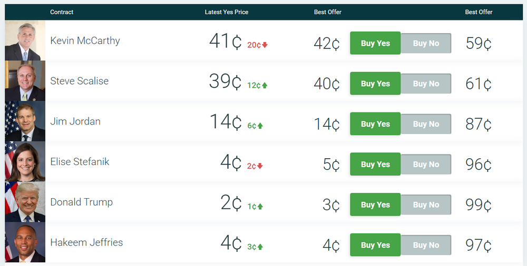The width and height of the screenshot is (527, 266).
Task: Click the red down arrow beside McCarthy's price
Action: pyautogui.click(x=265, y=45)
